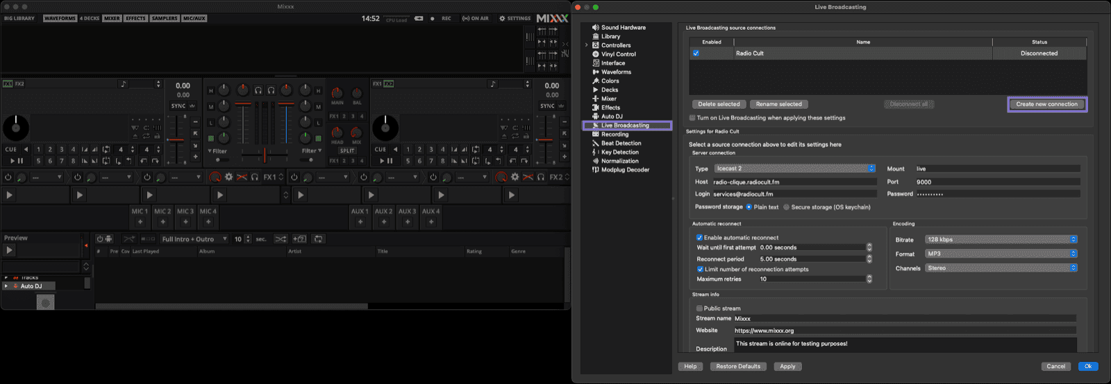Check the Public stream checkbox
1111x384 pixels.
click(x=700, y=308)
